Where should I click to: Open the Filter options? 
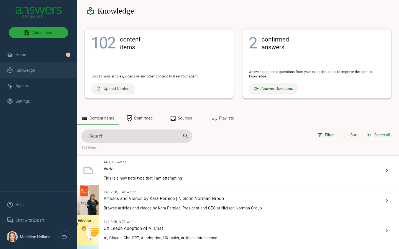coord(326,135)
